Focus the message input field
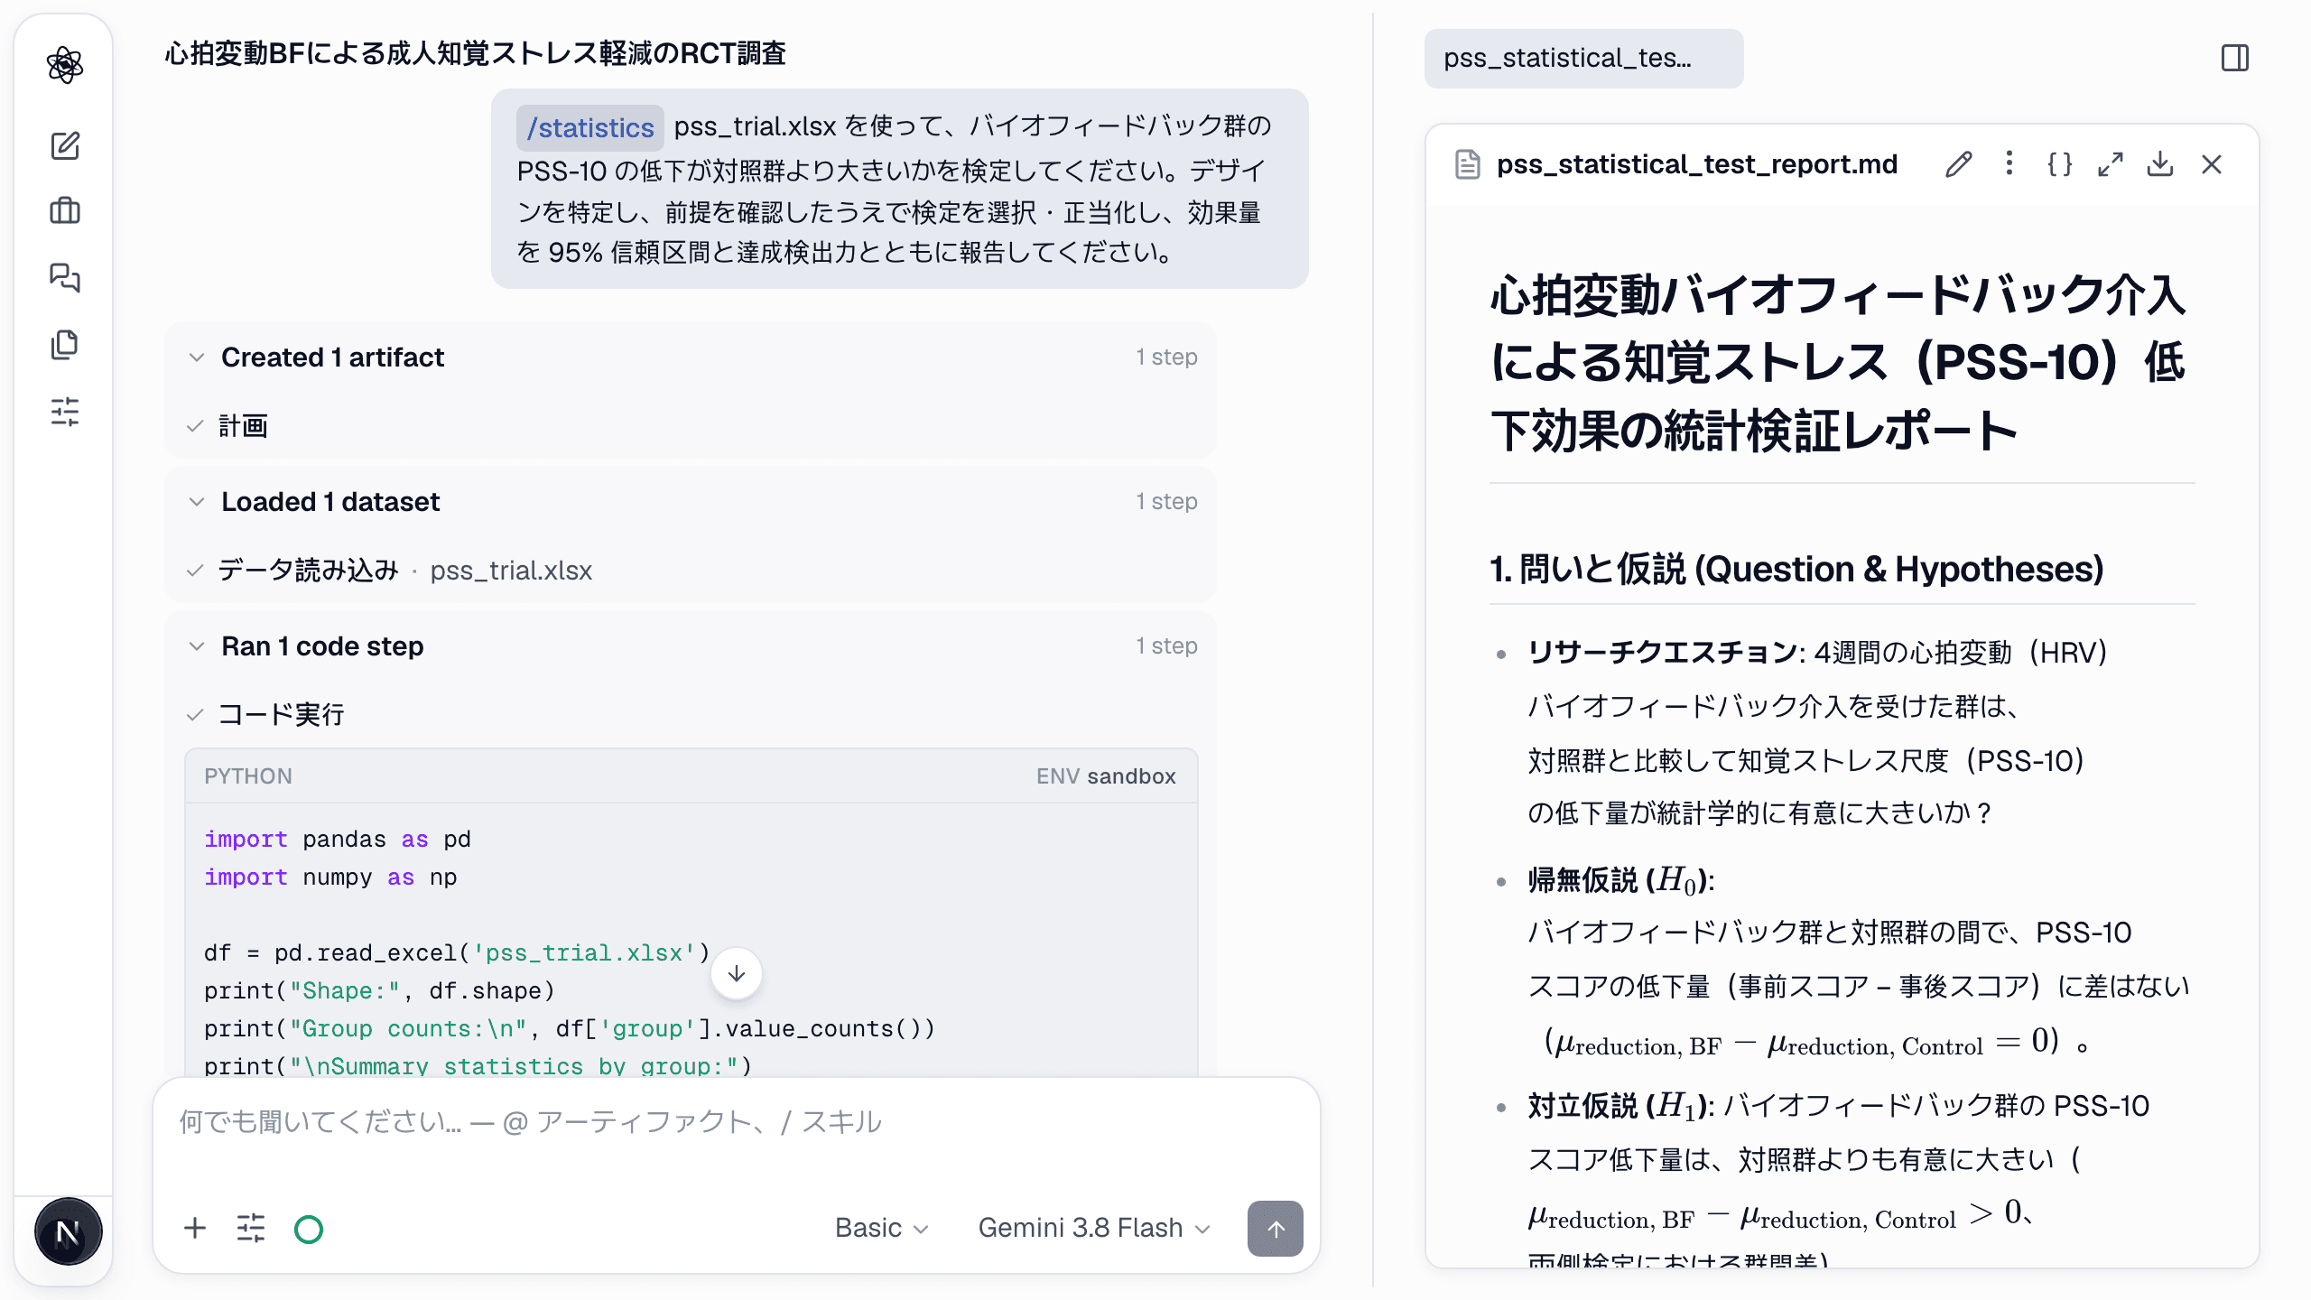 coord(736,1122)
